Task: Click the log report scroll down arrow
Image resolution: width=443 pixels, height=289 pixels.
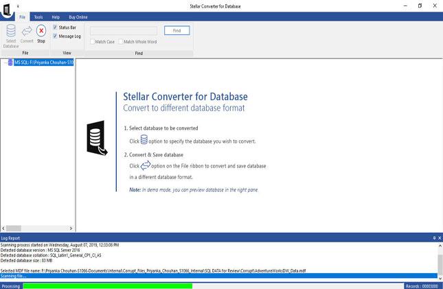Action: [440, 279]
